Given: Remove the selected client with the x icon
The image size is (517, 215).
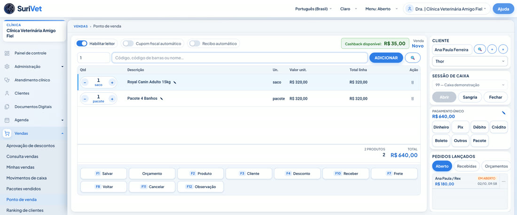Looking at the screenshot, I should pyautogui.click(x=503, y=49).
